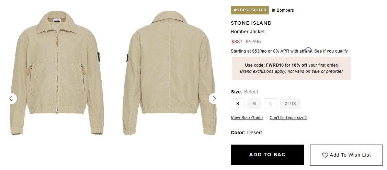The width and height of the screenshot is (387, 170).
Task: Select size L
Action: (x=271, y=104)
